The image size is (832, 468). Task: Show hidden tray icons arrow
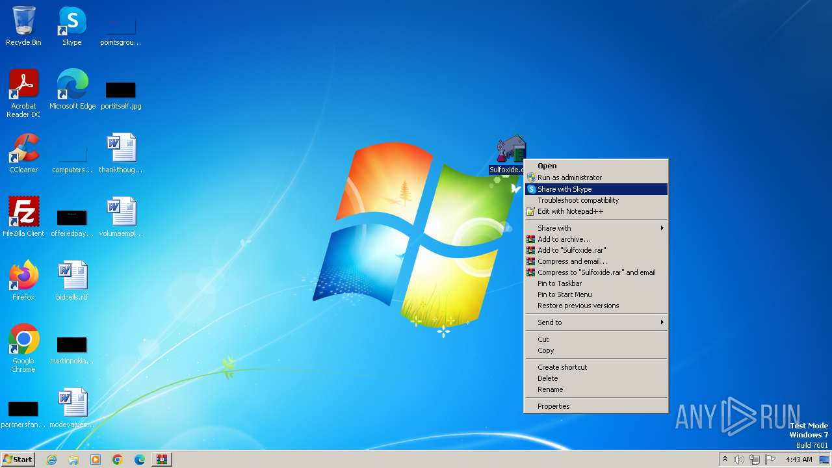click(725, 459)
